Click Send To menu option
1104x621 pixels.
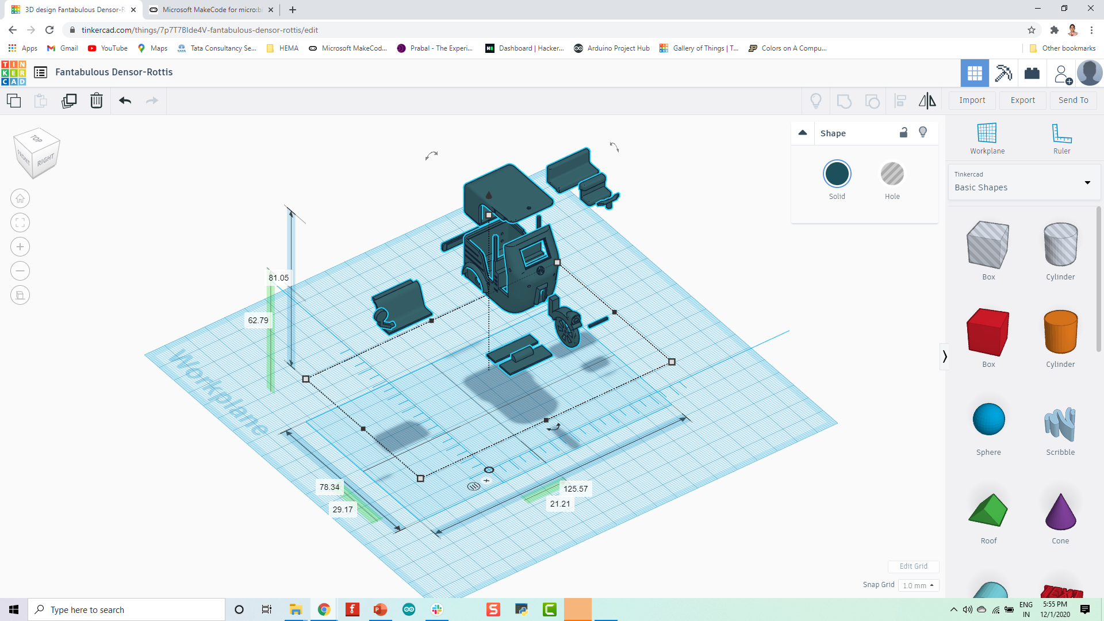pyautogui.click(x=1073, y=100)
